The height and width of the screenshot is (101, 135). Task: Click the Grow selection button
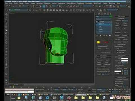pyautogui.click(x=107, y=49)
